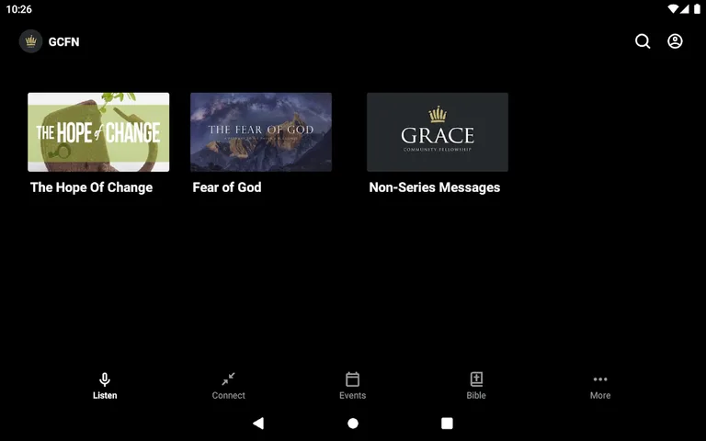Open the More three-dots icon
This screenshot has height=441, width=706.
600,379
